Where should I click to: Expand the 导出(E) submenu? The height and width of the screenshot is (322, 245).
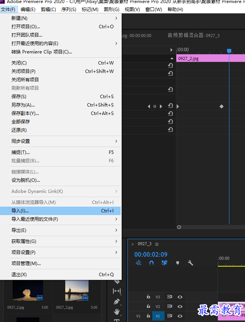(60, 230)
